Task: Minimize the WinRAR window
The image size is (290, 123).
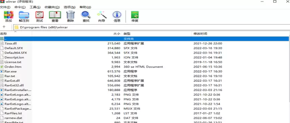Action: (x=262, y=1)
